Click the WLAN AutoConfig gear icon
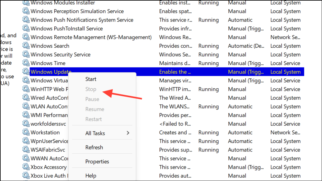 (x=26, y=106)
